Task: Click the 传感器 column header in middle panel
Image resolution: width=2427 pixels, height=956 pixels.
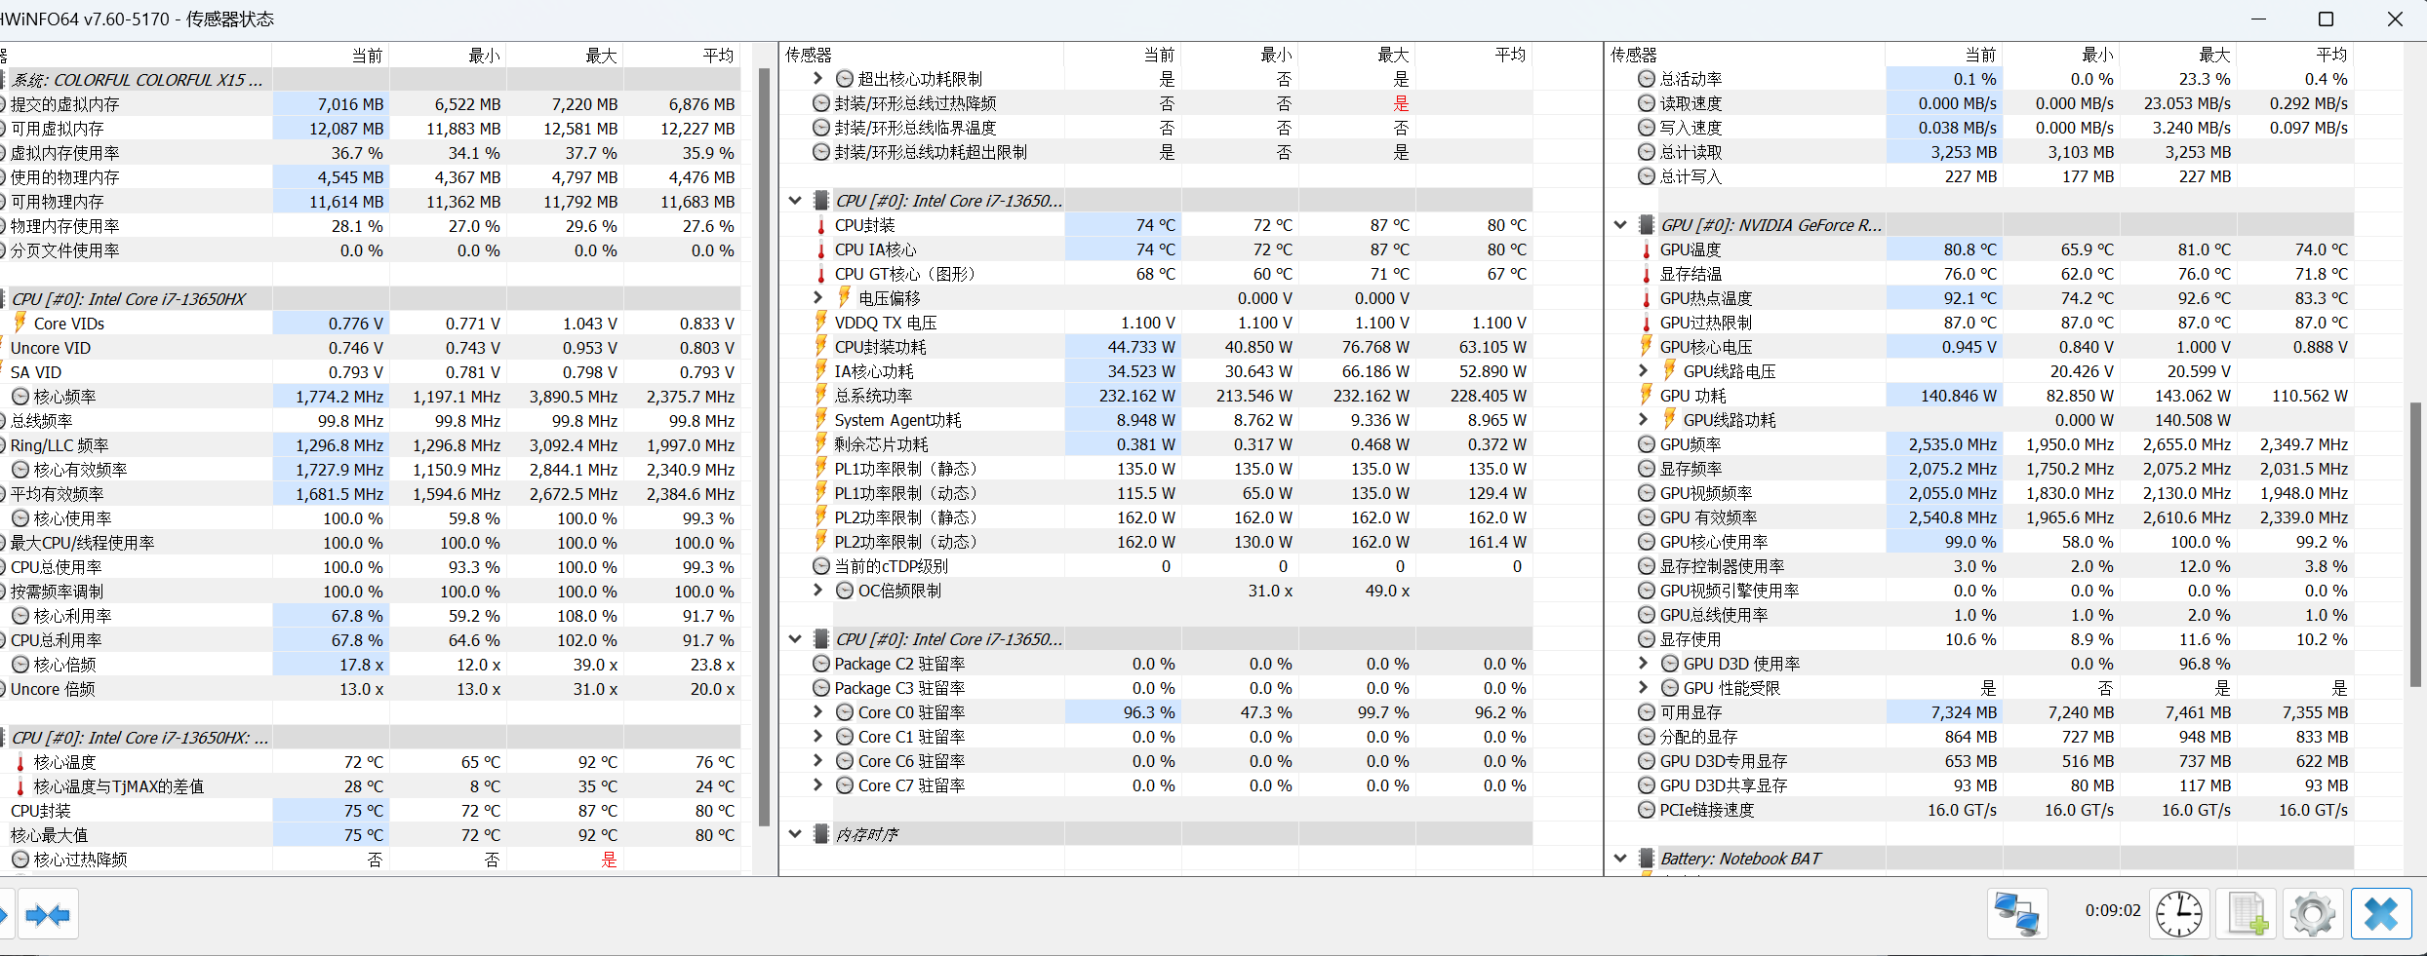Action: coord(922,55)
